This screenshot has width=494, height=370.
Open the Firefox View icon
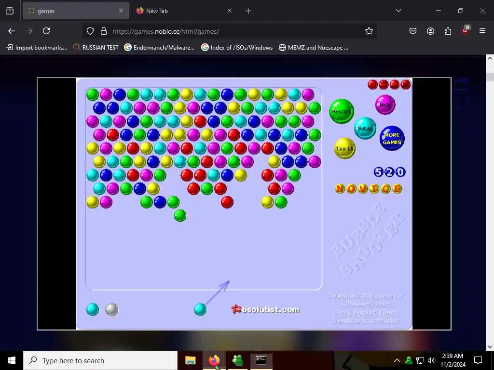click(x=10, y=11)
